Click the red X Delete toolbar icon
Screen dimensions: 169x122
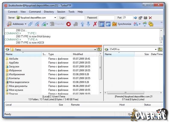[x=95, y=24]
